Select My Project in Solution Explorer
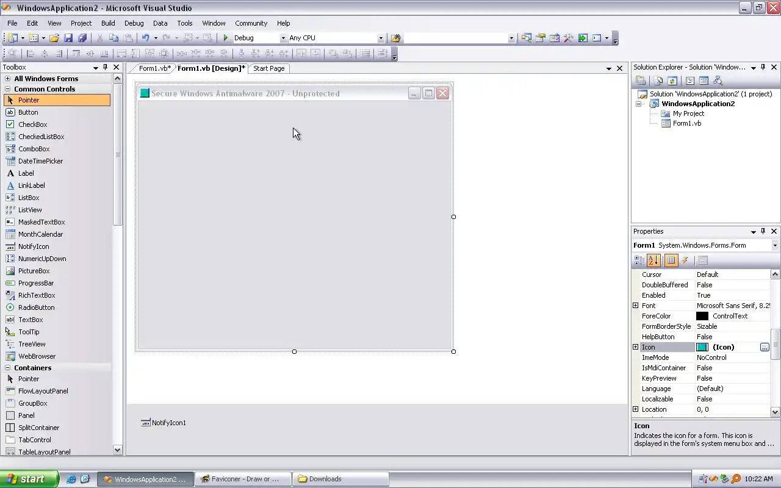This screenshot has width=781, height=488. coord(688,113)
